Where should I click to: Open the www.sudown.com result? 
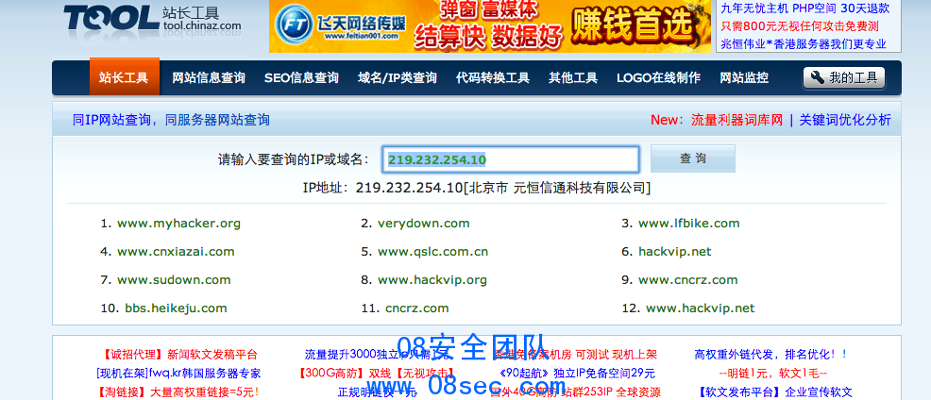point(174,280)
